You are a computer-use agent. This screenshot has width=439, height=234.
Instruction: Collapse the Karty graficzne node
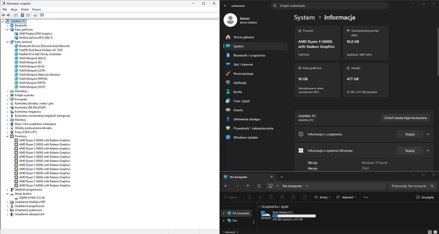click(x=7, y=30)
